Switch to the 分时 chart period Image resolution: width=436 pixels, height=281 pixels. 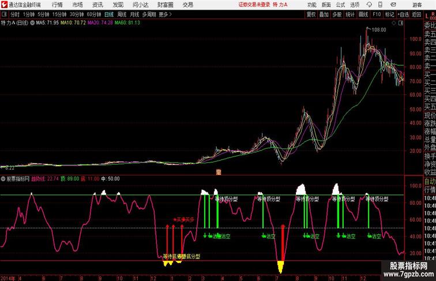15,14
